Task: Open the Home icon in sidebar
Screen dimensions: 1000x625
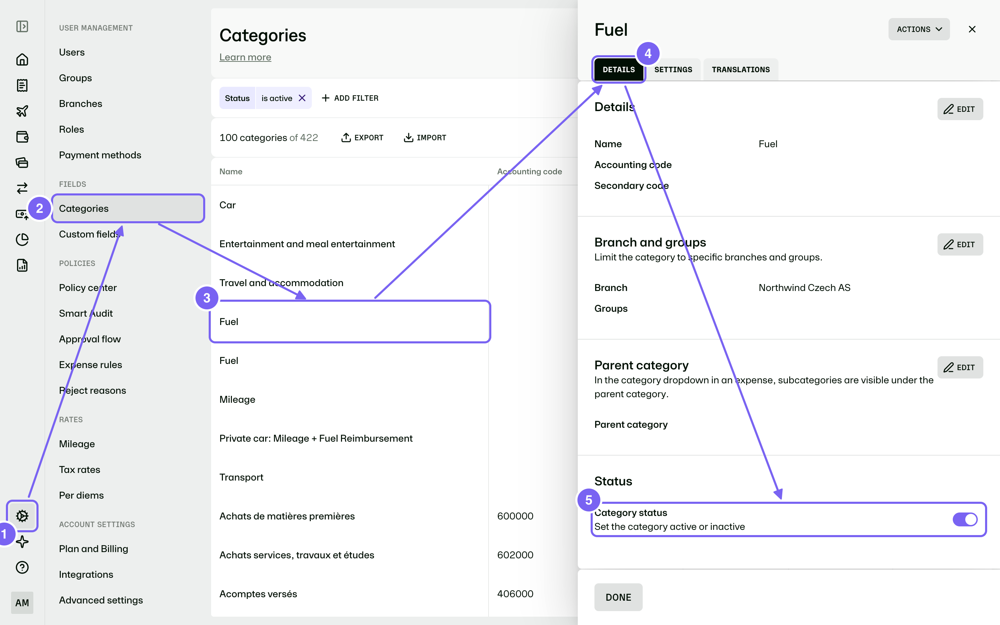Action: [x=22, y=59]
